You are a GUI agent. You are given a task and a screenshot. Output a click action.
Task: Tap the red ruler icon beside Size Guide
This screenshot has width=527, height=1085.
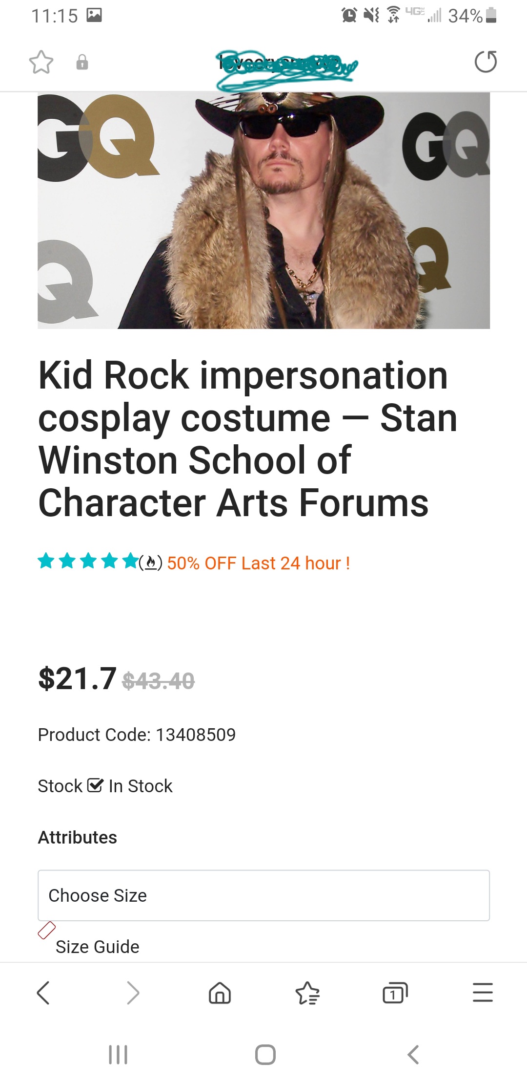(47, 931)
